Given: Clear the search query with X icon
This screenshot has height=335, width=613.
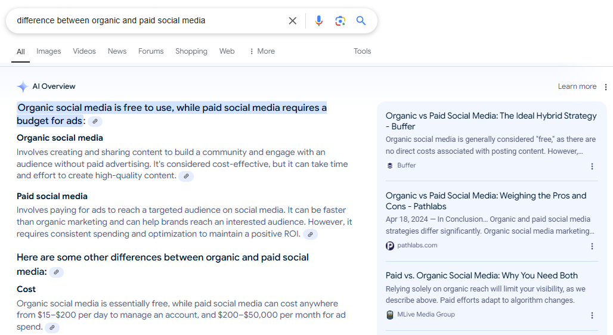Looking at the screenshot, I should tap(292, 21).
